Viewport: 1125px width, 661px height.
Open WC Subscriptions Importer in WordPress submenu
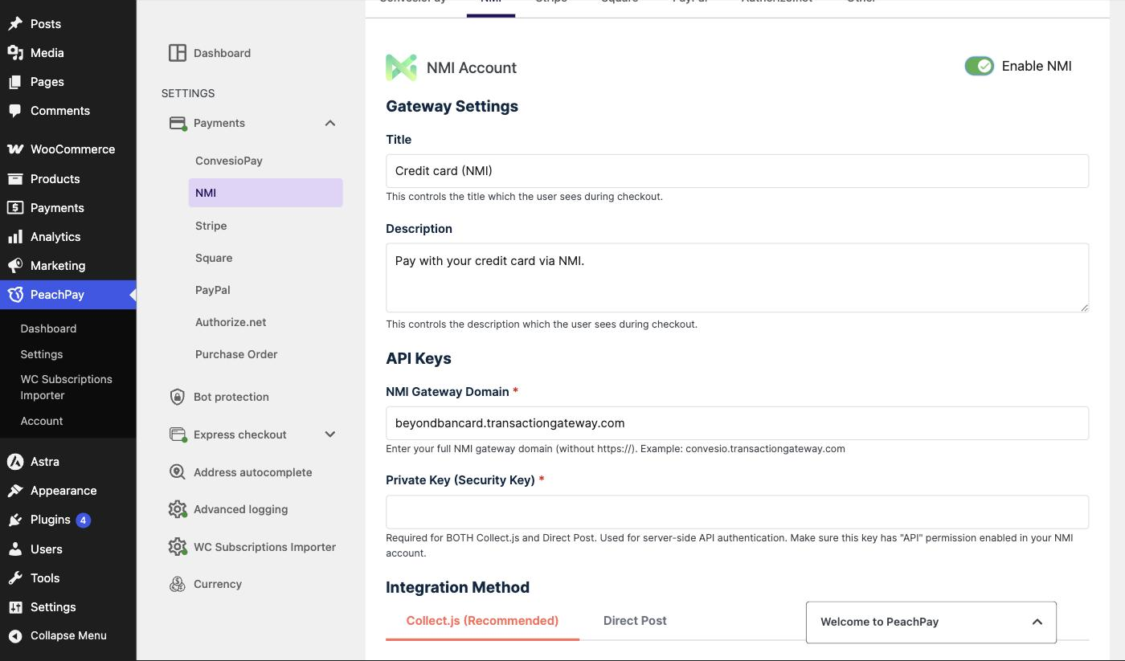tap(67, 387)
